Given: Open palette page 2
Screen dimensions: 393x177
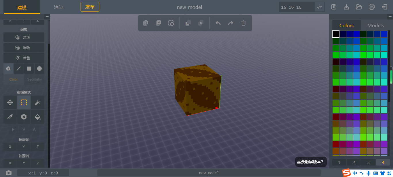Looking at the screenshot, I should (354, 162).
